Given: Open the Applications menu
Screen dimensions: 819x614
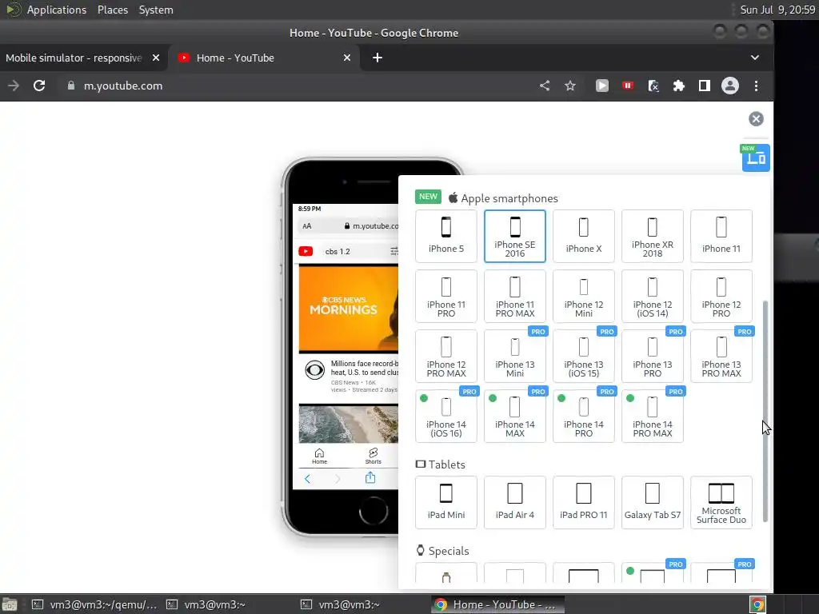Looking at the screenshot, I should click(x=57, y=10).
